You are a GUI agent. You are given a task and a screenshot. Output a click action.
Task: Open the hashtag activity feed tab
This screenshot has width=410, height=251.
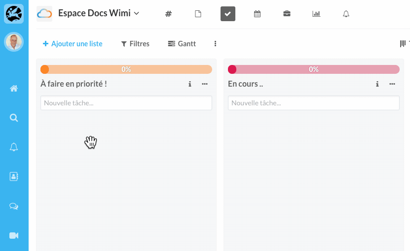coord(168,14)
